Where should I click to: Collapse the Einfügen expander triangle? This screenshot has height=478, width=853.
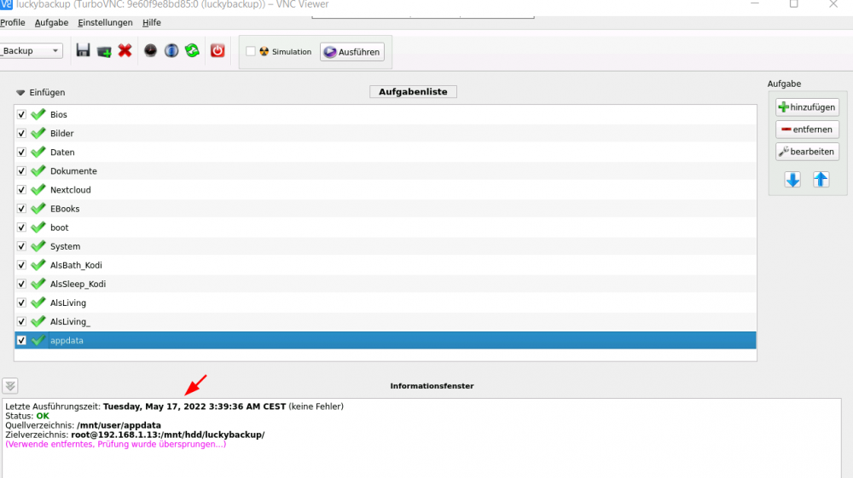[20, 92]
